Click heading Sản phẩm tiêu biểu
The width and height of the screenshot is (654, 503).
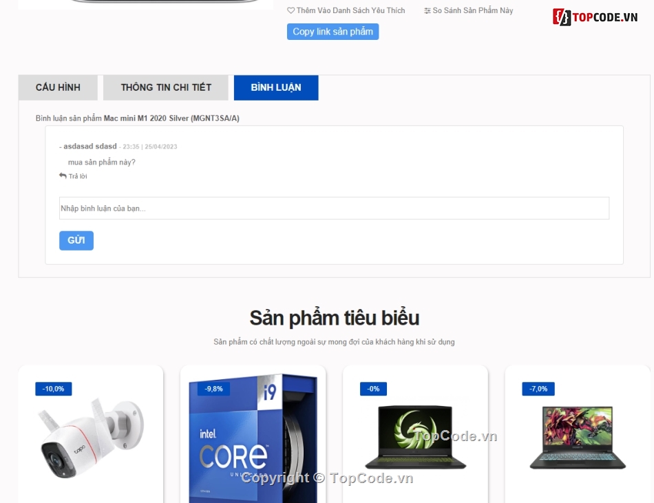334,318
